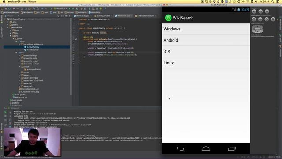
Task: Open the Apple menu
Action: (4, 1)
